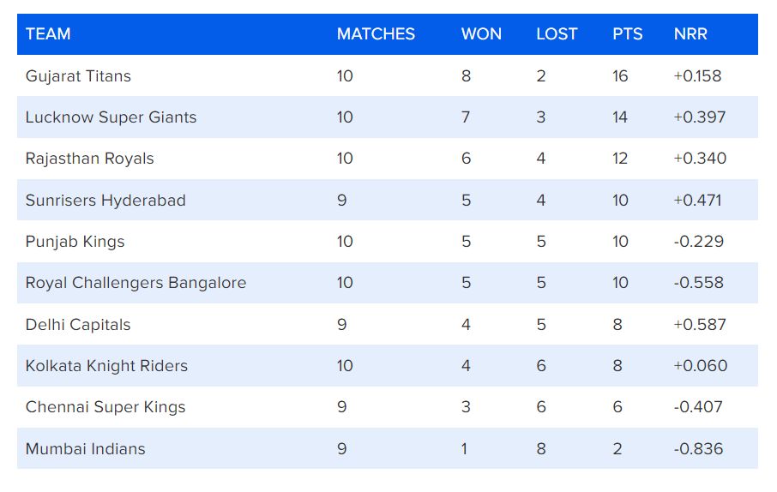777x492 pixels.
Task: Open the Delhi Capitals team name
Action: pyautogui.click(x=78, y=325)
